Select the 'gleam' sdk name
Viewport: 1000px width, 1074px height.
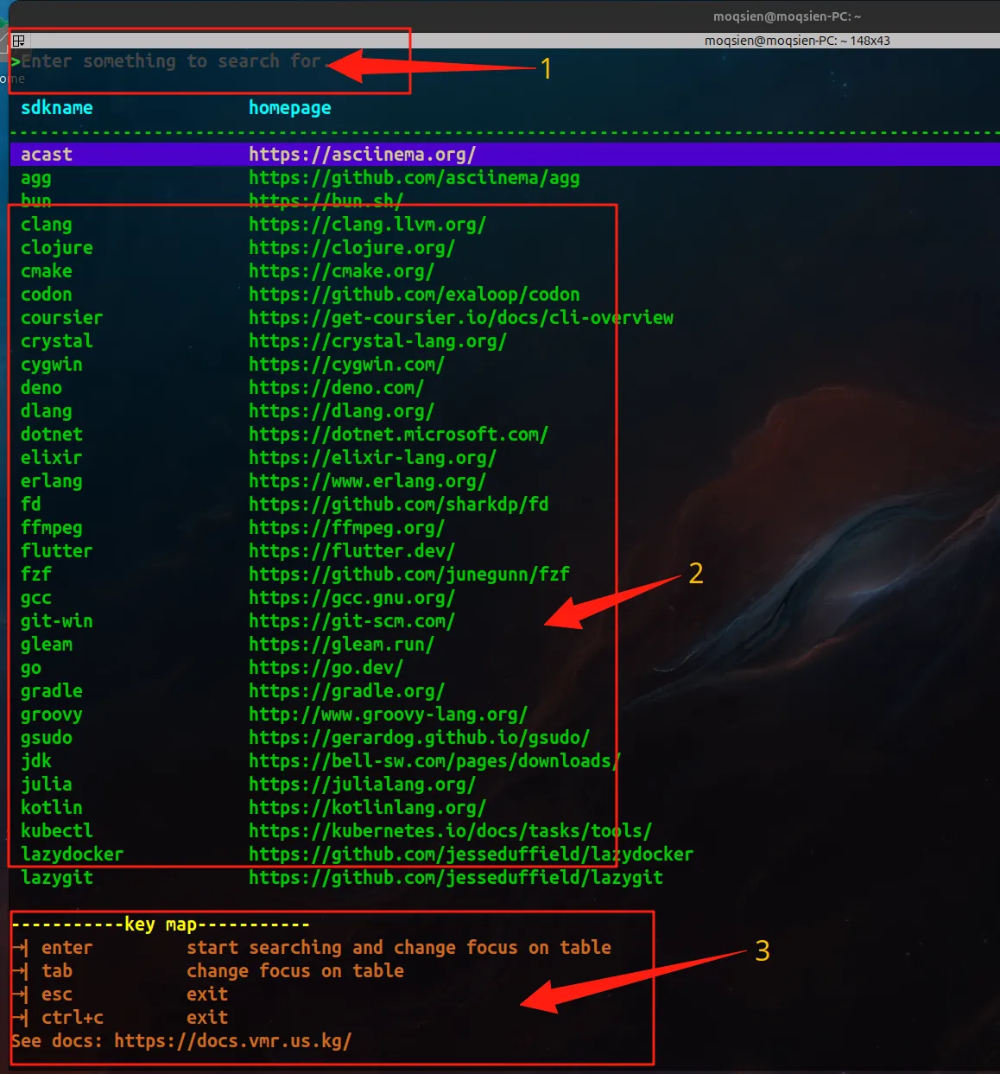47,645
